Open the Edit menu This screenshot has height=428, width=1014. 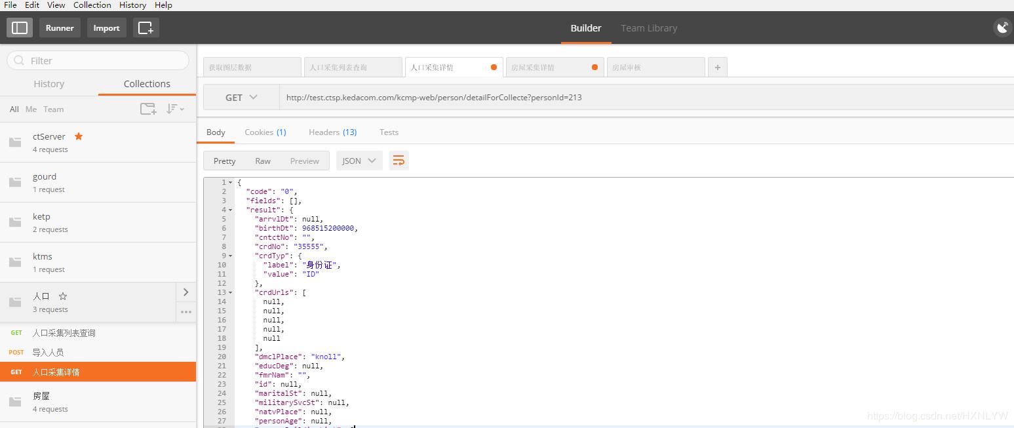point(32,5)
